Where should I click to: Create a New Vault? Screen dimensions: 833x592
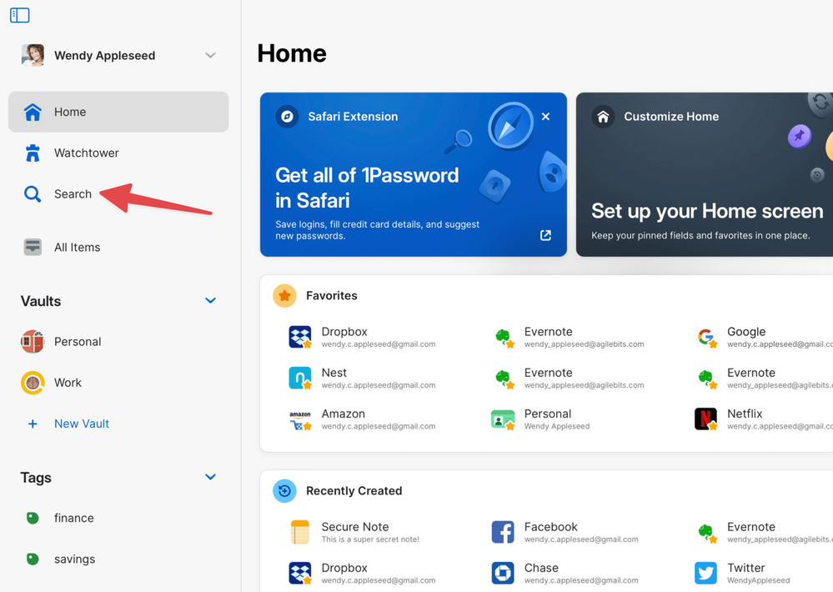[x=81, y=424]
